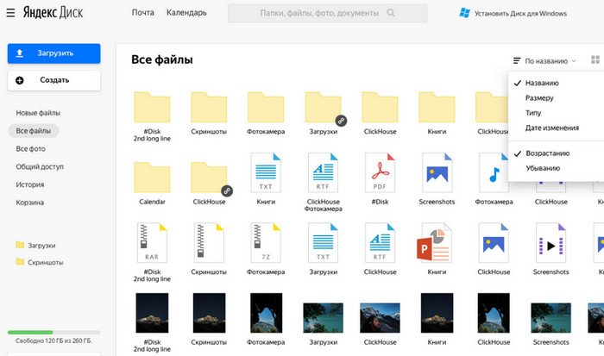The image size is (604, 356).
Task: Click the search magnifier icon
Action: [x=391, y=13]
